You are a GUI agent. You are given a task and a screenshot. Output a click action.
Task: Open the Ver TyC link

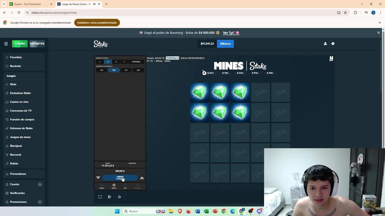[229, 33]
